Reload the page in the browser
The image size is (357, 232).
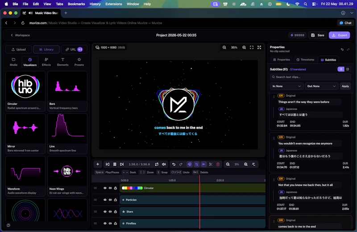23,23
